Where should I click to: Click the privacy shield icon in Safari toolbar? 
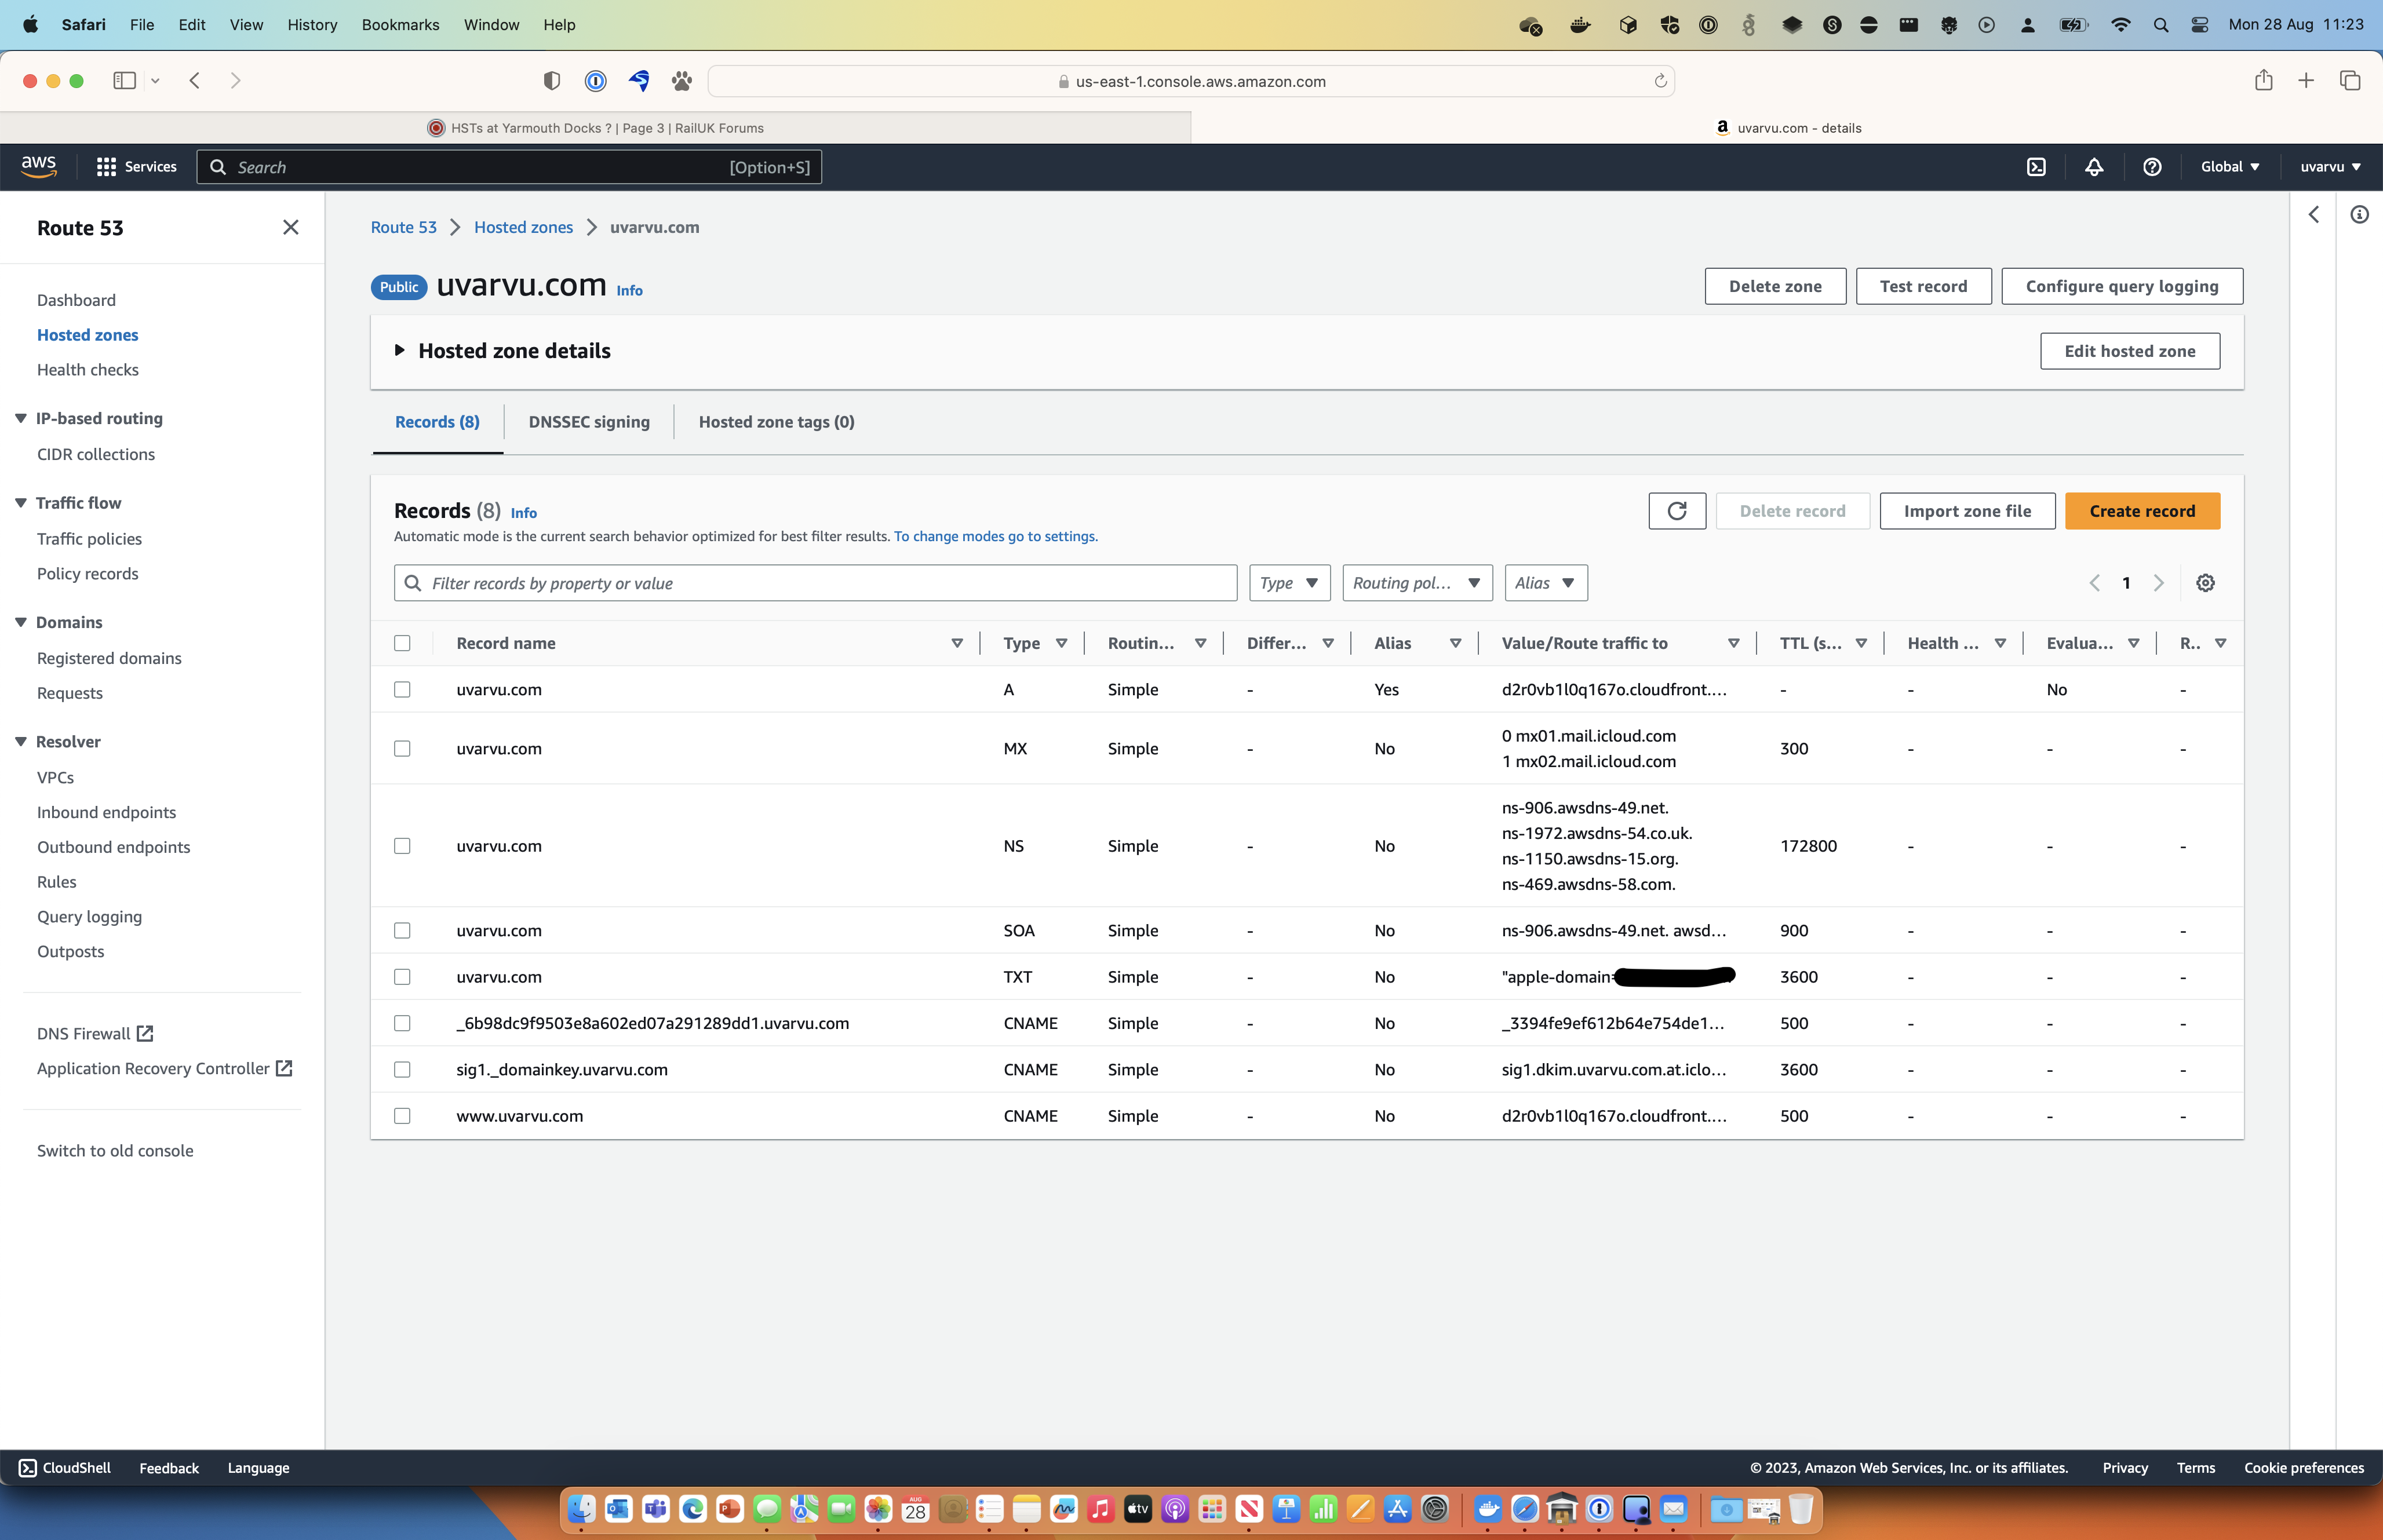pyautogui.click(x=551, y=81)
